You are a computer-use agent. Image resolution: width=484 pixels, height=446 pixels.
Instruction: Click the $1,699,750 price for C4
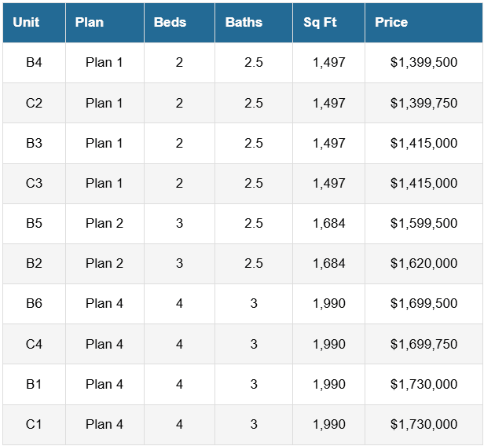click(x=423, y=344)
